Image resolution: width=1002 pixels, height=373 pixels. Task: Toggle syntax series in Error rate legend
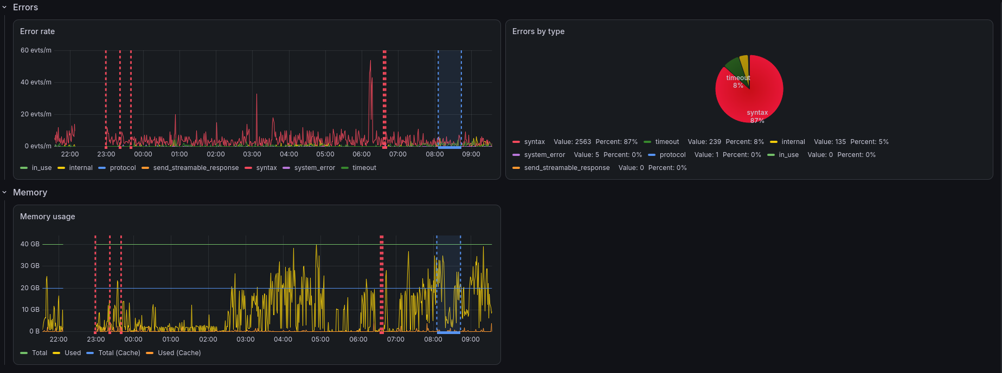pos(267,168)
